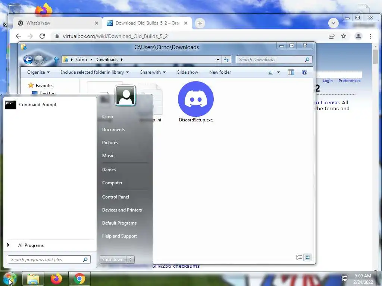Open Default Programs from Start menu

click(x=119, y=223)
